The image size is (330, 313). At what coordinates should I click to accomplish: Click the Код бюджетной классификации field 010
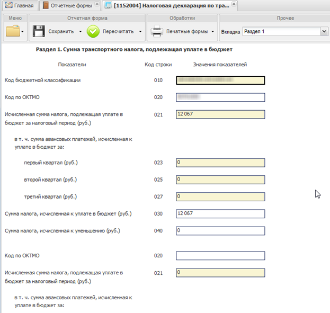220,80
